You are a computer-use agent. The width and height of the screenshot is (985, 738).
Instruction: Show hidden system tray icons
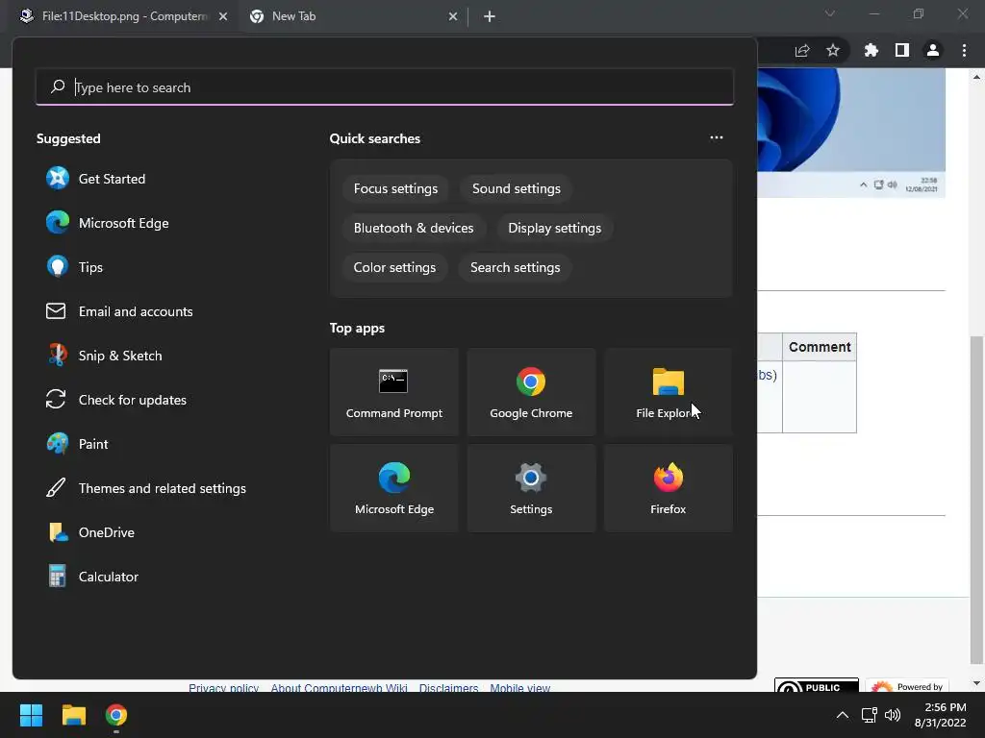pos(843,715)
